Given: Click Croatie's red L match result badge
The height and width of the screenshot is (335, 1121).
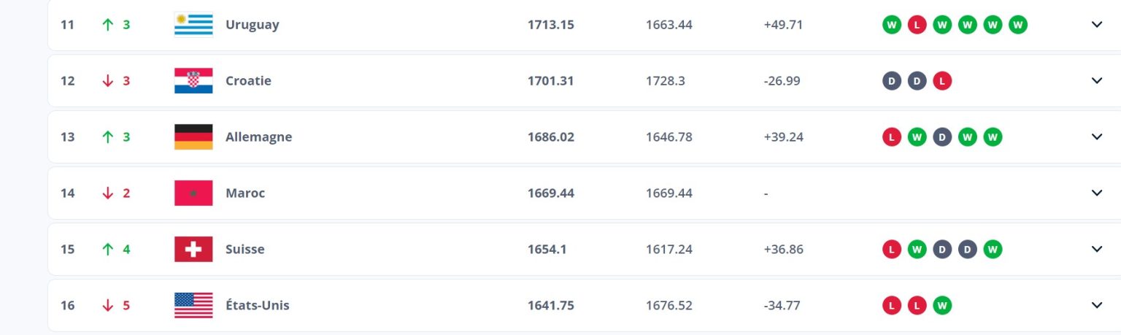Looking at the screenshot, I should click(x=942, y=81).
